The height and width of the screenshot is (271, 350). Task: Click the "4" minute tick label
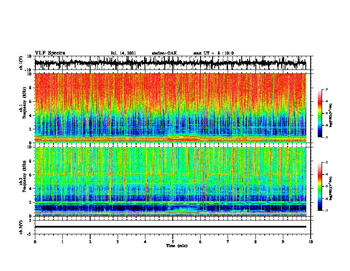[x=145, y=242]
